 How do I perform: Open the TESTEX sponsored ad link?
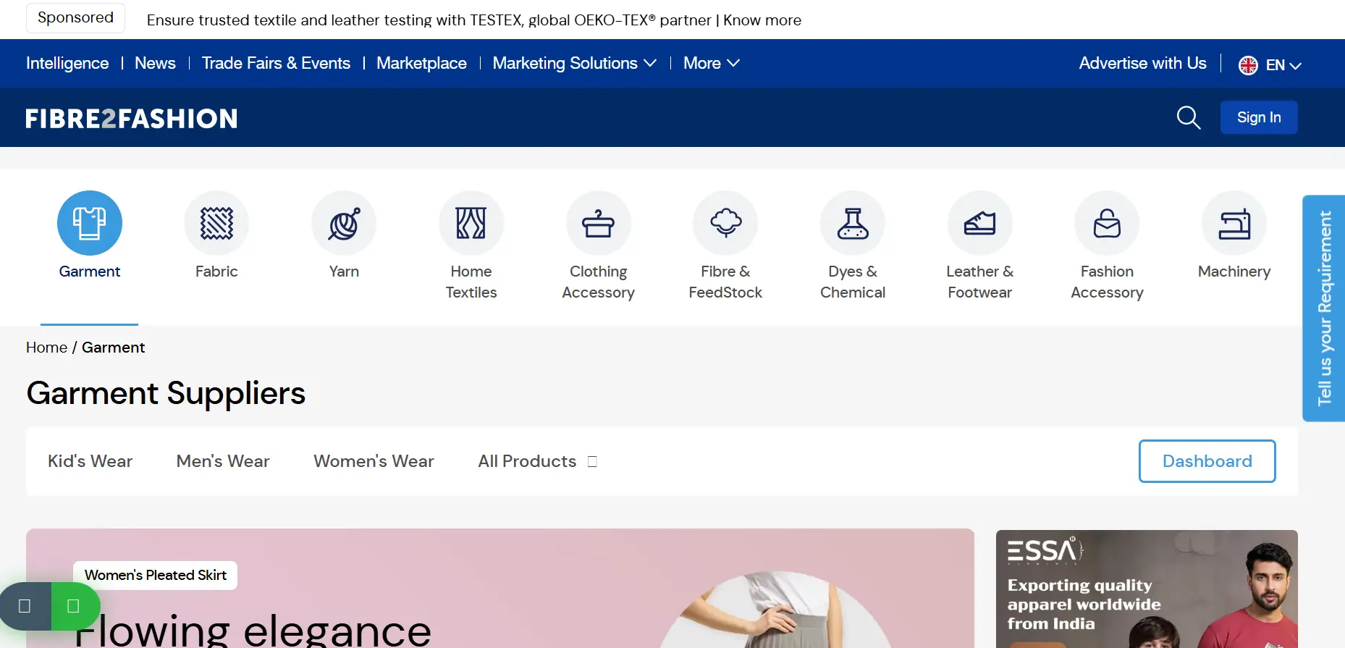[473, 20]
